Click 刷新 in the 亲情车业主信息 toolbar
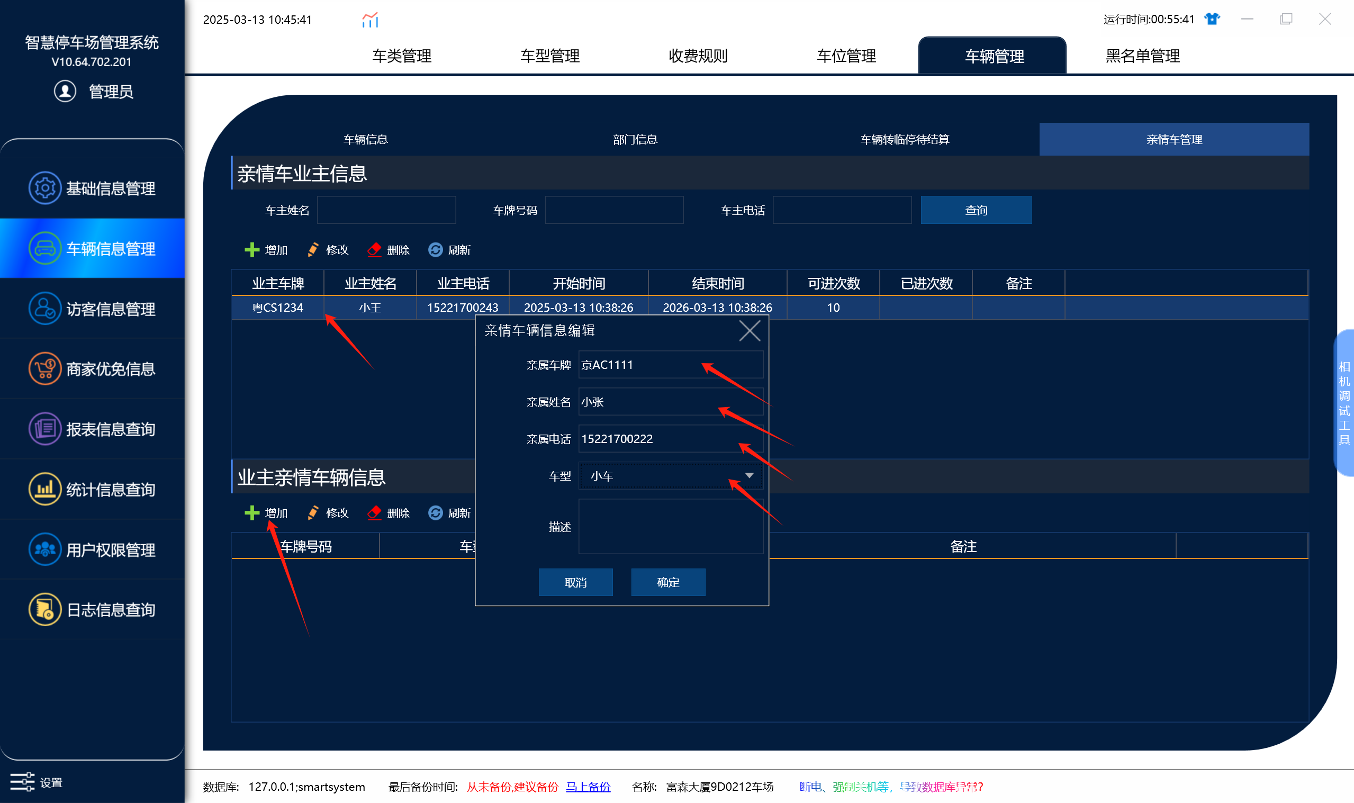This screenshot has height=803, width=1354. point(449,250)
